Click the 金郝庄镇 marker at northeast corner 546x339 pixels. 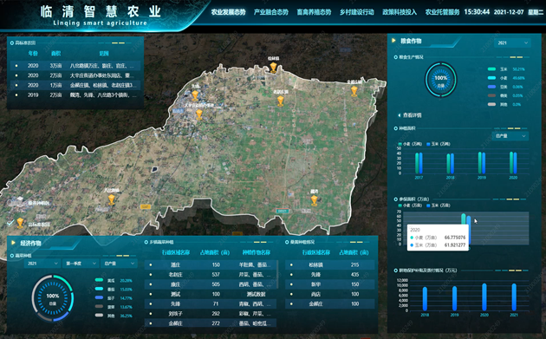[354, 91]
